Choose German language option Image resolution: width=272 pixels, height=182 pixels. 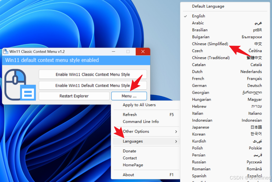tap(199, 85)
